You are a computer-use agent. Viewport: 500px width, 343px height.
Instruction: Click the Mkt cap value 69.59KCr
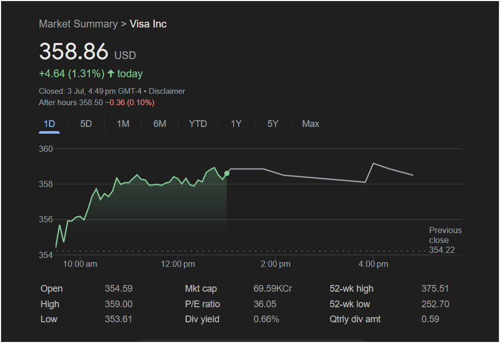[x=273, y=289]
